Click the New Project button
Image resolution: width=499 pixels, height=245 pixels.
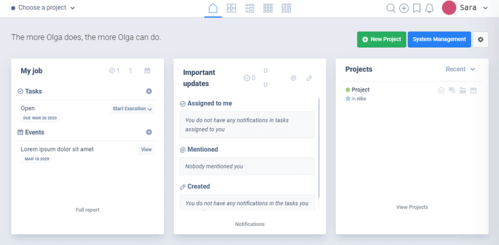[x=382, y=39]
